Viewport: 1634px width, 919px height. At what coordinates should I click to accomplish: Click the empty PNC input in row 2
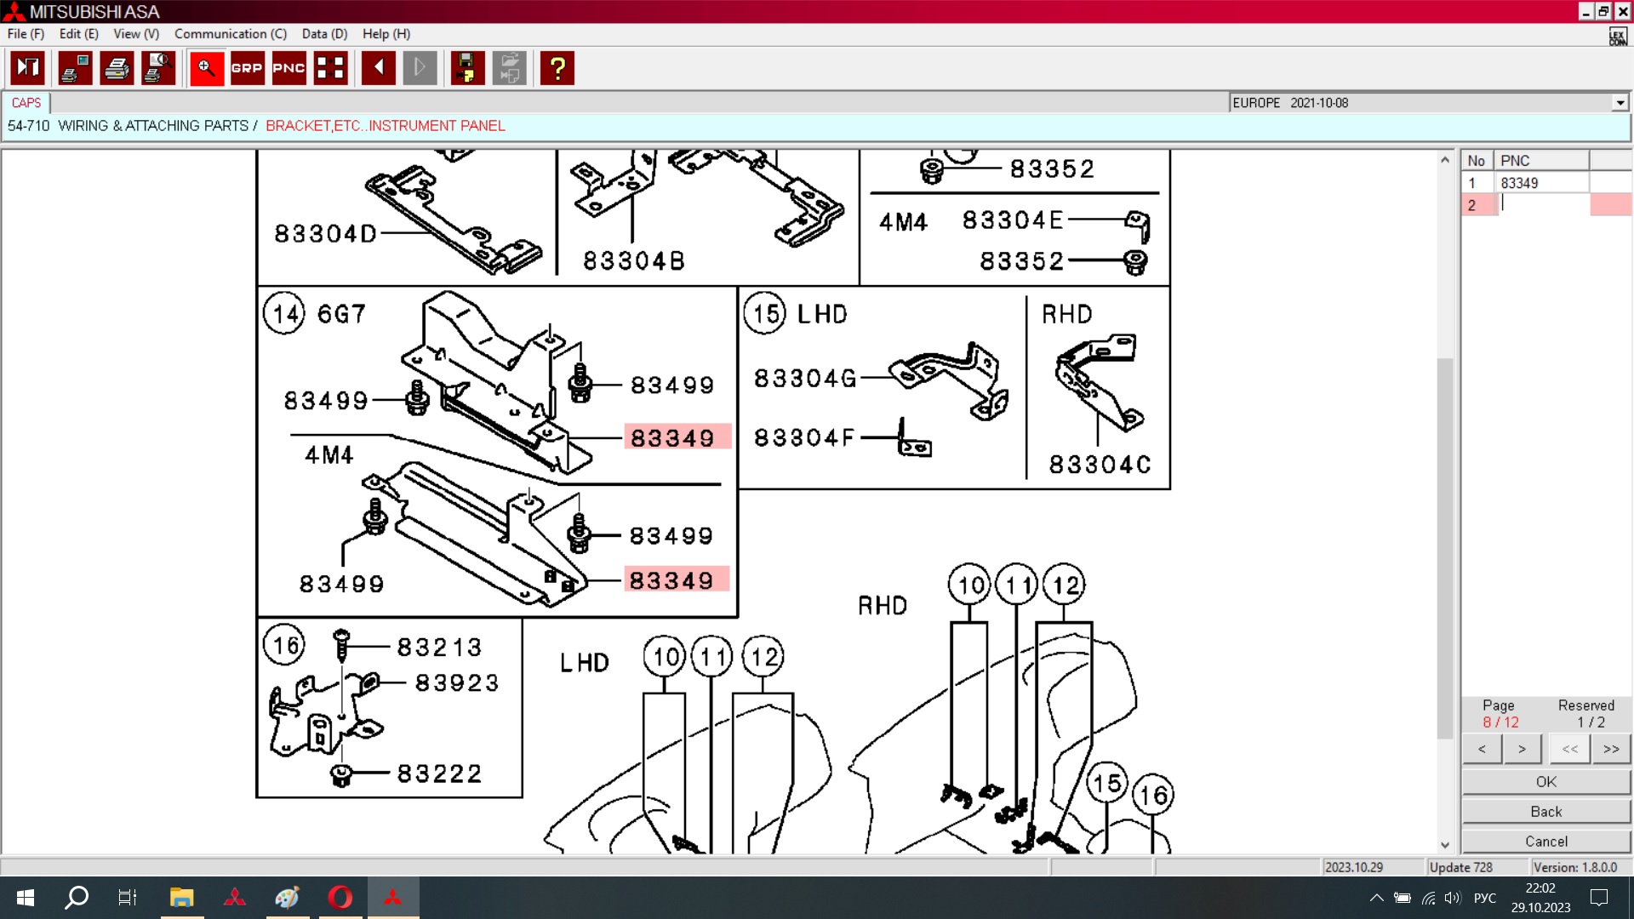click(1542, 204)
